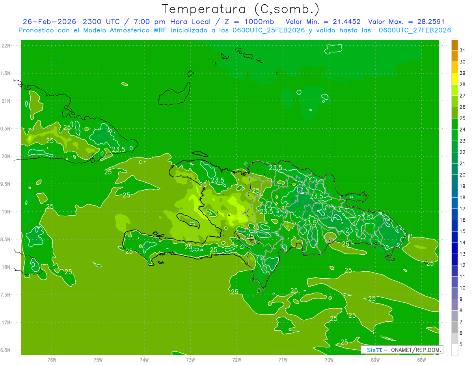
Task: Pick the yellow colorbar swatch between 28 and 29
Action: tap(454, 79)
